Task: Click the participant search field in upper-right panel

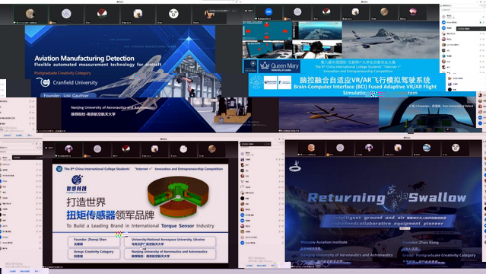Action: pyautogui.click(x=462, y=9)
